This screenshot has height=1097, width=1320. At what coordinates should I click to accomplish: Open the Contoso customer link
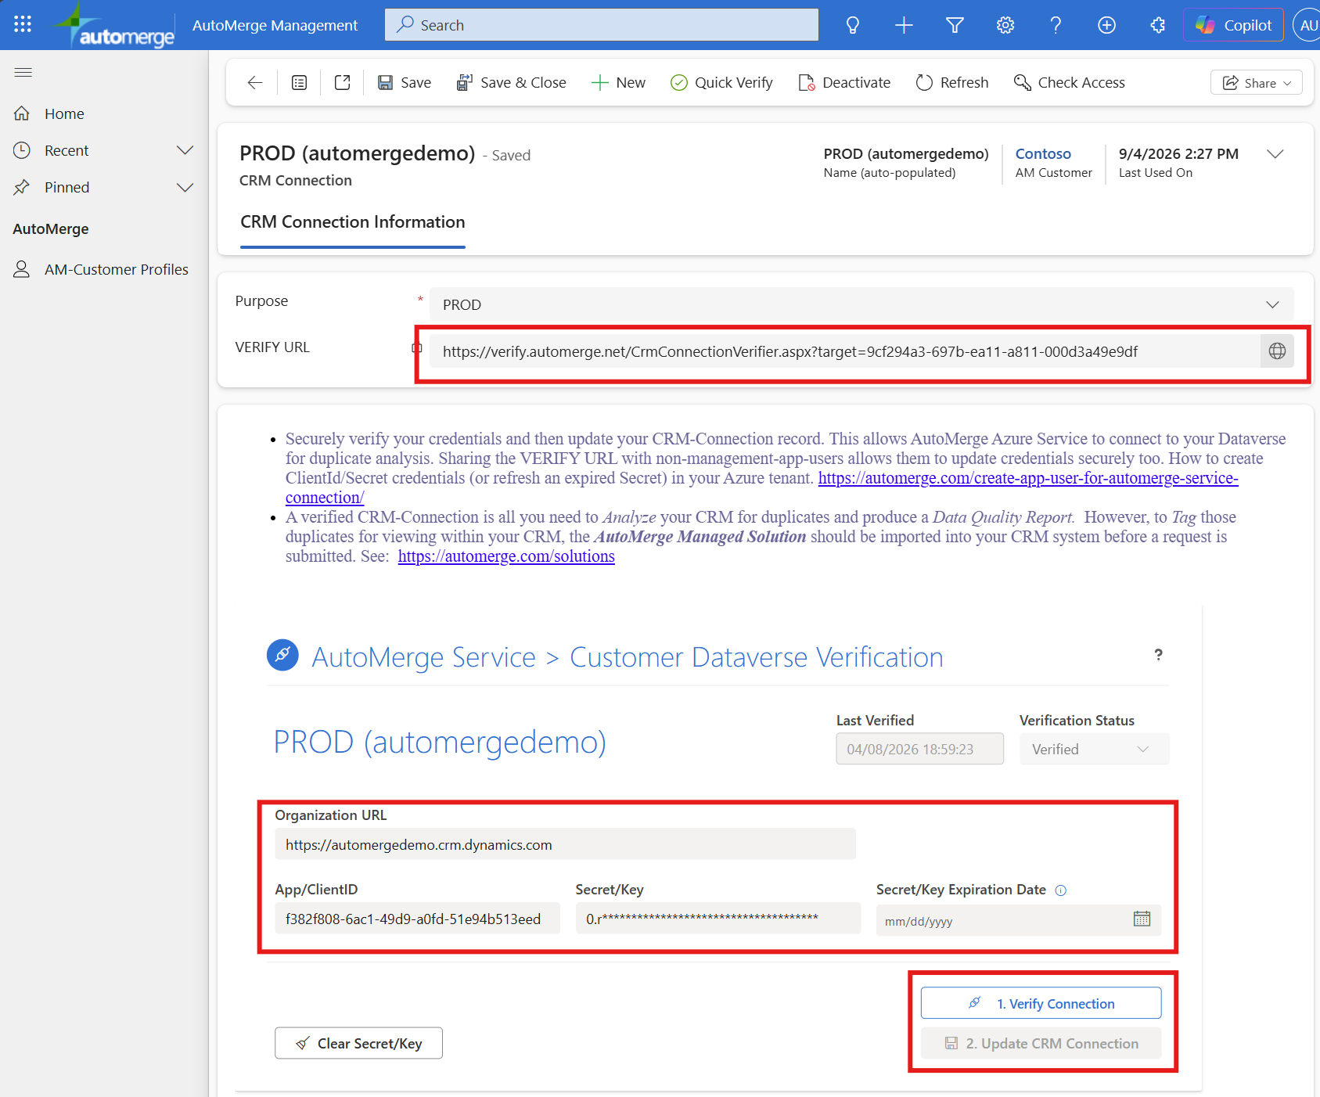tap(1043, 154)
